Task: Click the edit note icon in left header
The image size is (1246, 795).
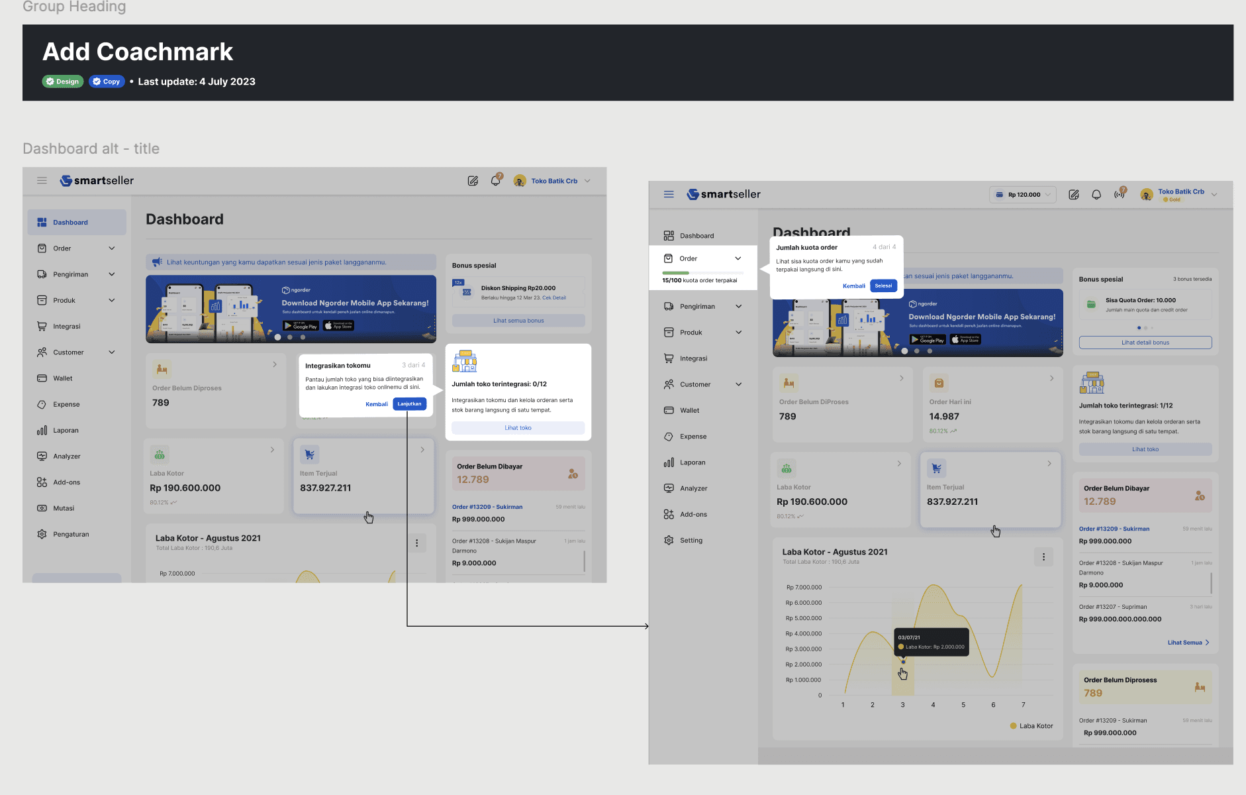Action: coord(473,180)
